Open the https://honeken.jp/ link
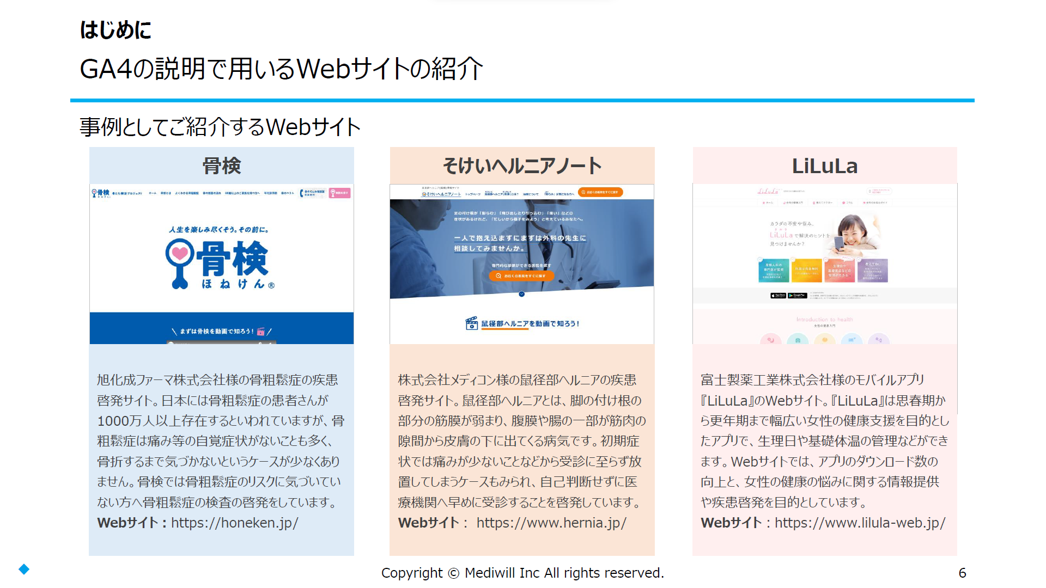Viewport: 1046px width, 588px height. [x=235, y=523]
